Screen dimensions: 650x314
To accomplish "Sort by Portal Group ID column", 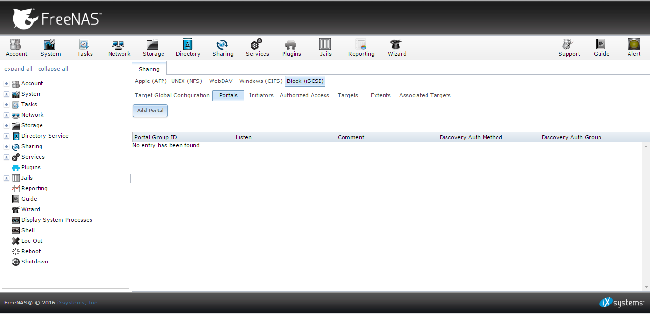I will tap(183, 137).
